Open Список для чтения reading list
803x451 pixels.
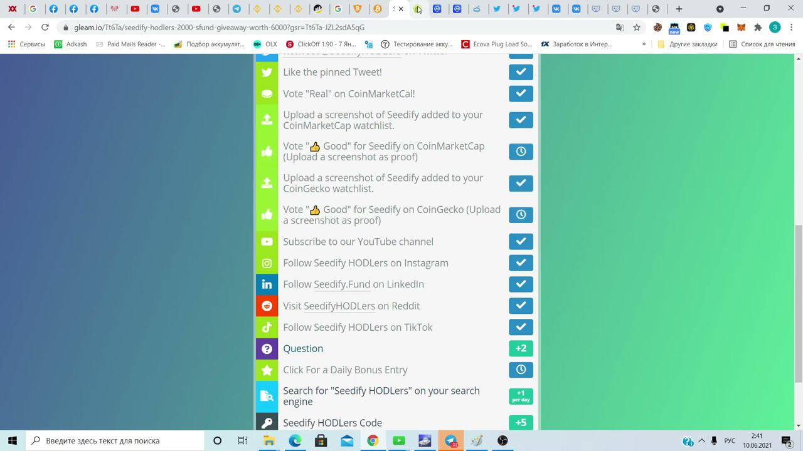(x=762, y=44)
